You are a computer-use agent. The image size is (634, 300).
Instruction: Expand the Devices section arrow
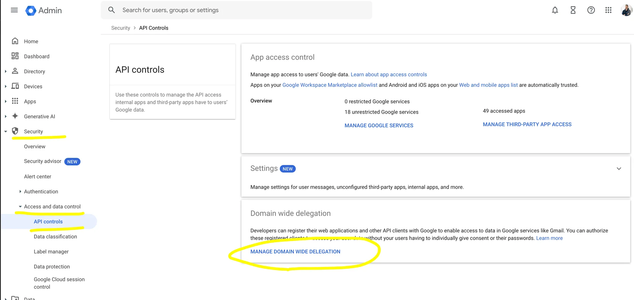(x=6, y=87)
